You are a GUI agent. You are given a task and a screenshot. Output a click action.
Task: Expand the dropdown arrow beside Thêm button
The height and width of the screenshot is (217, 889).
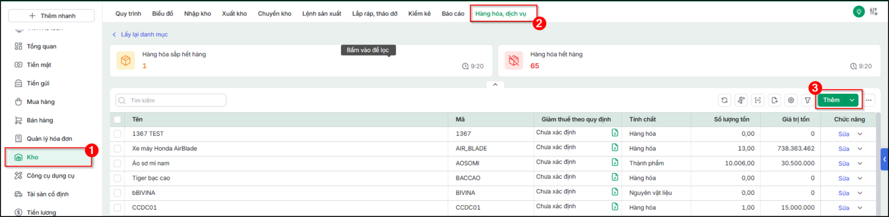pyautogui.click(x=852, y=100)
